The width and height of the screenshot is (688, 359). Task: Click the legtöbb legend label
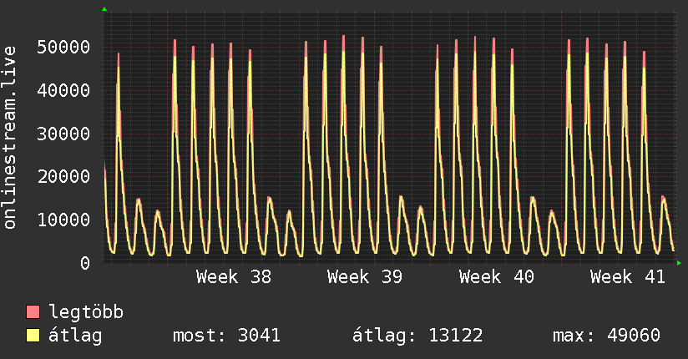tap(86, 312)
